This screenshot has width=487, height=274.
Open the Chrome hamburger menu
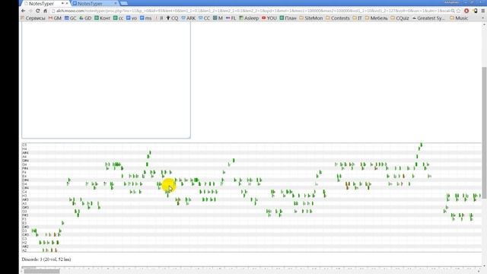483,11
